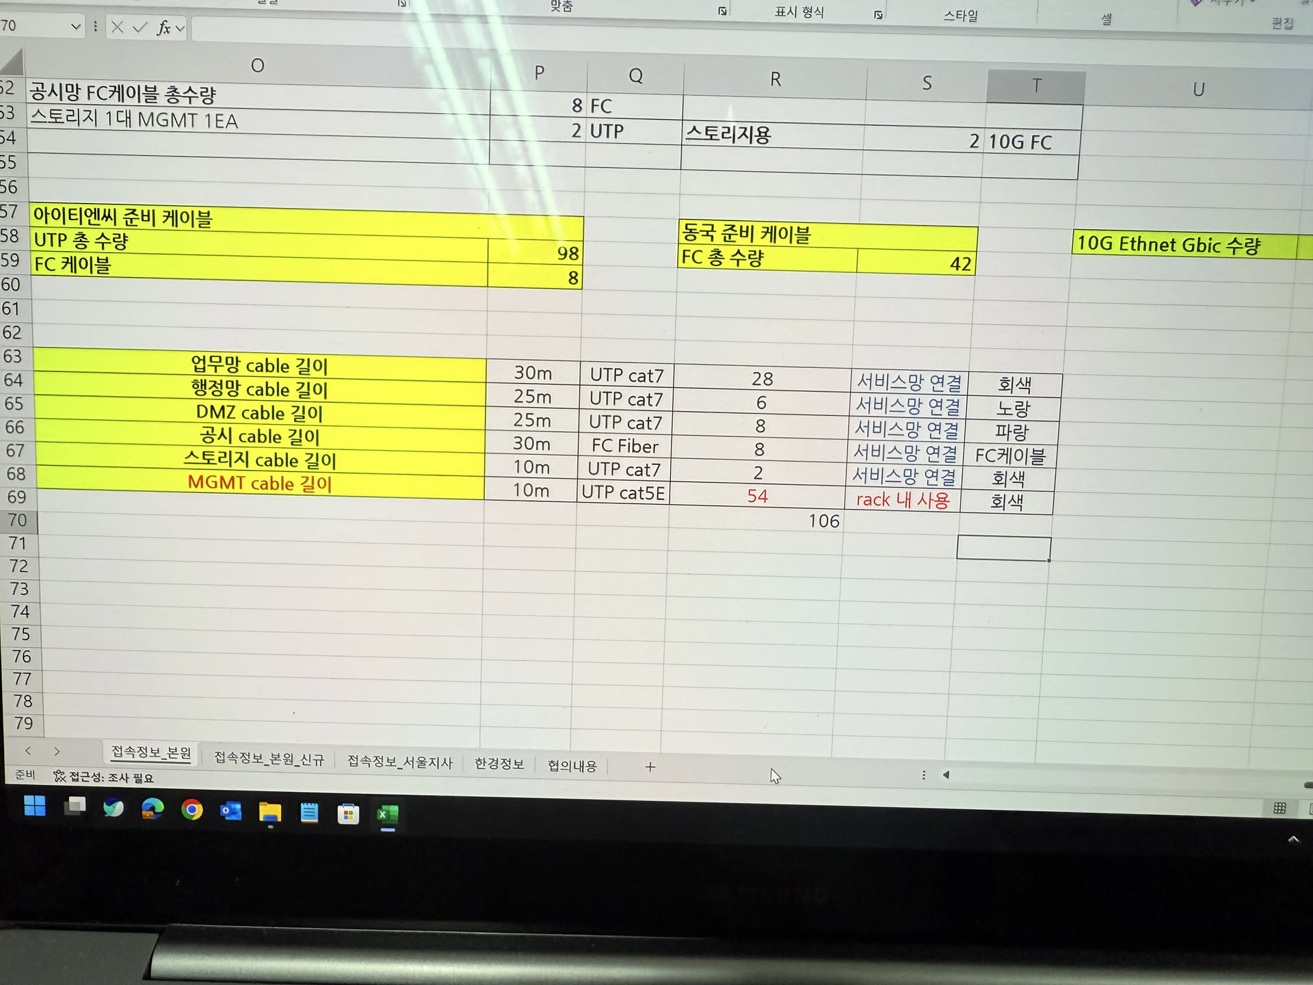
Task: Open the Alignment group dialog launcher
Action: (x=722, y=11)
